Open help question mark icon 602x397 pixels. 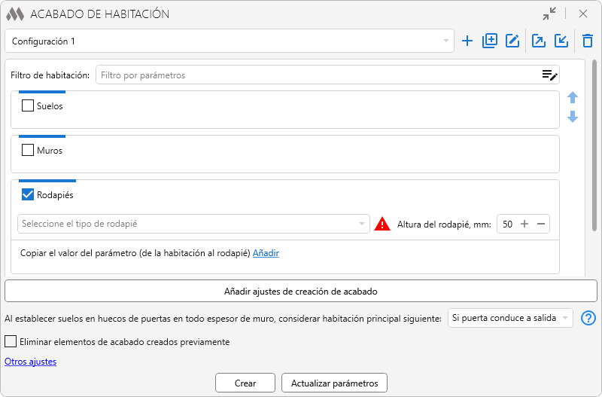(x=588, y=318)
